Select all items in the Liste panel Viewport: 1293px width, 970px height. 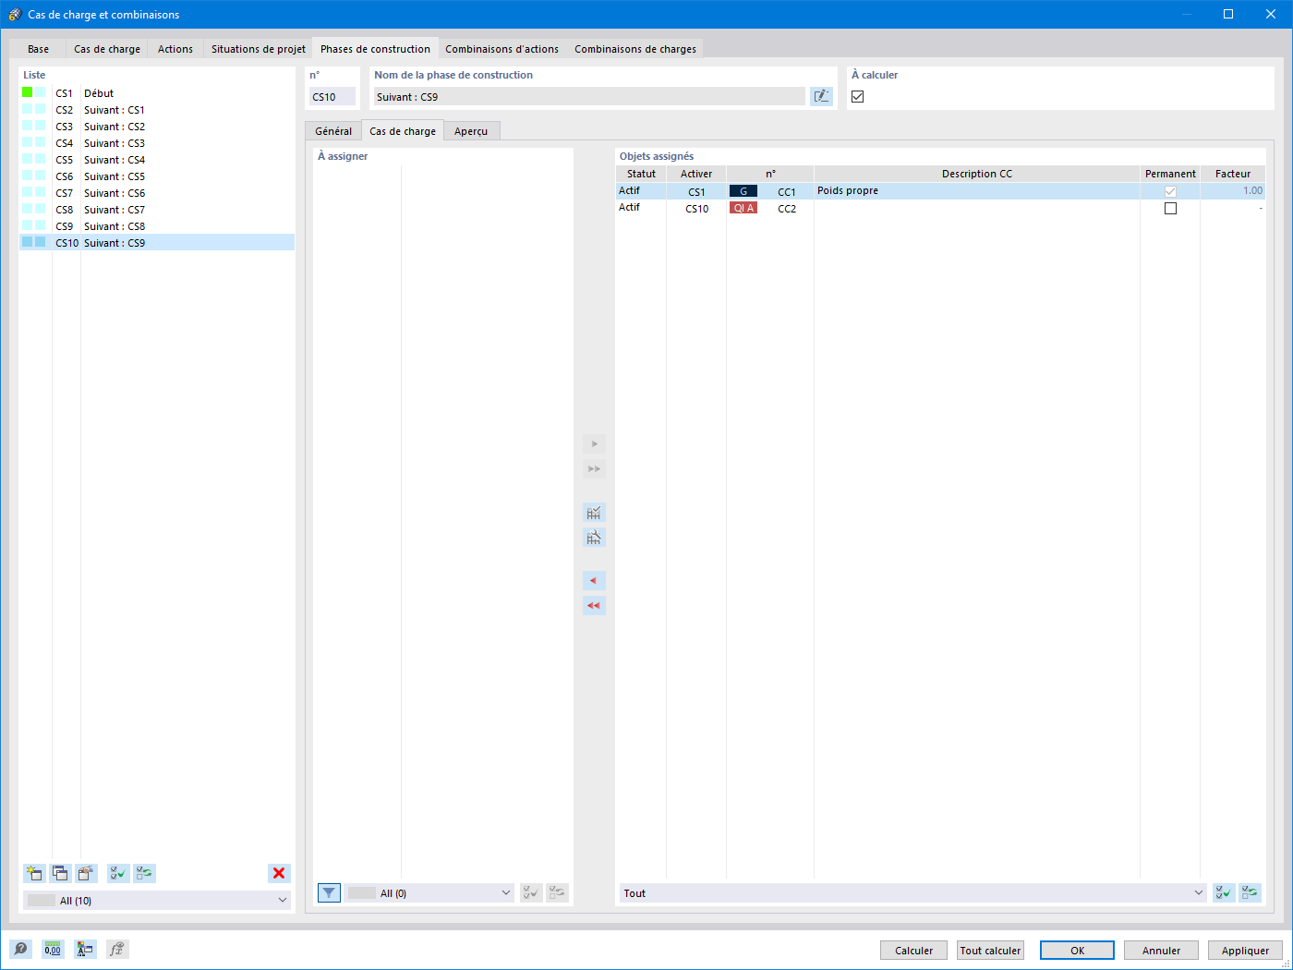click(118, 873)
